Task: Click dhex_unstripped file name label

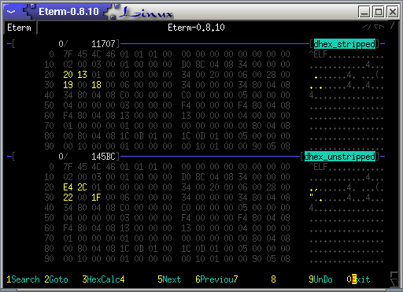Action: point(339,157)
